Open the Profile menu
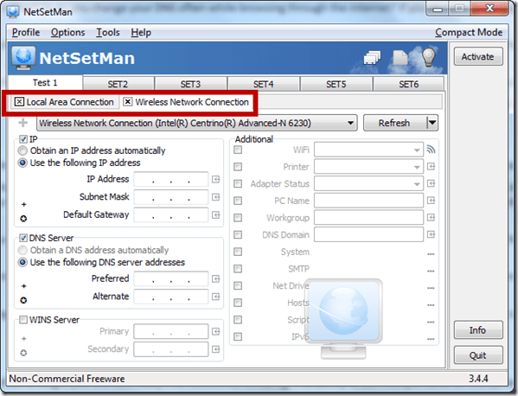518x396 pixels. (26, 32)
